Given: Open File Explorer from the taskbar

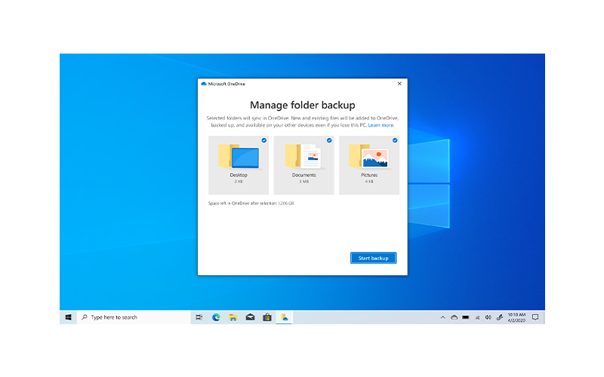Looking at the screenshot, I should pyautogui.click(x=233, y=317).
